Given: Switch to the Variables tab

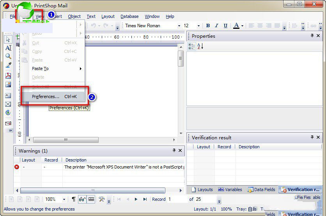Looking at the screenshot, I should pos(230,190).
